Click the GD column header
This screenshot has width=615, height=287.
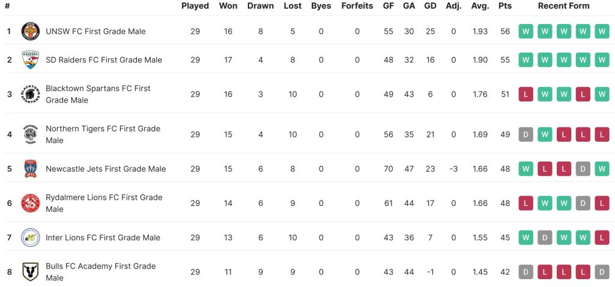click(x=430, y=6)
